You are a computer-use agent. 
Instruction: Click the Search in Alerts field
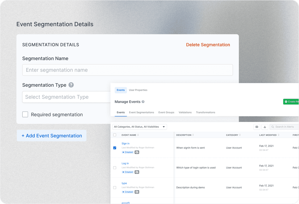click(284, 127)
